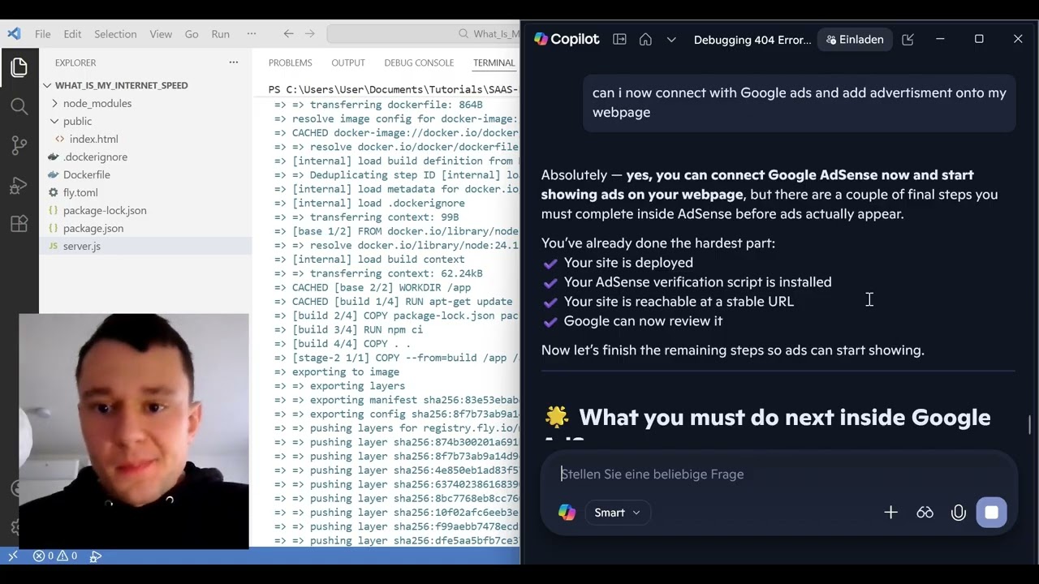This screenshot has height=584, width=1039.
Task: Open the Explorer more actions menu
Action: click(x=234, y=62)
